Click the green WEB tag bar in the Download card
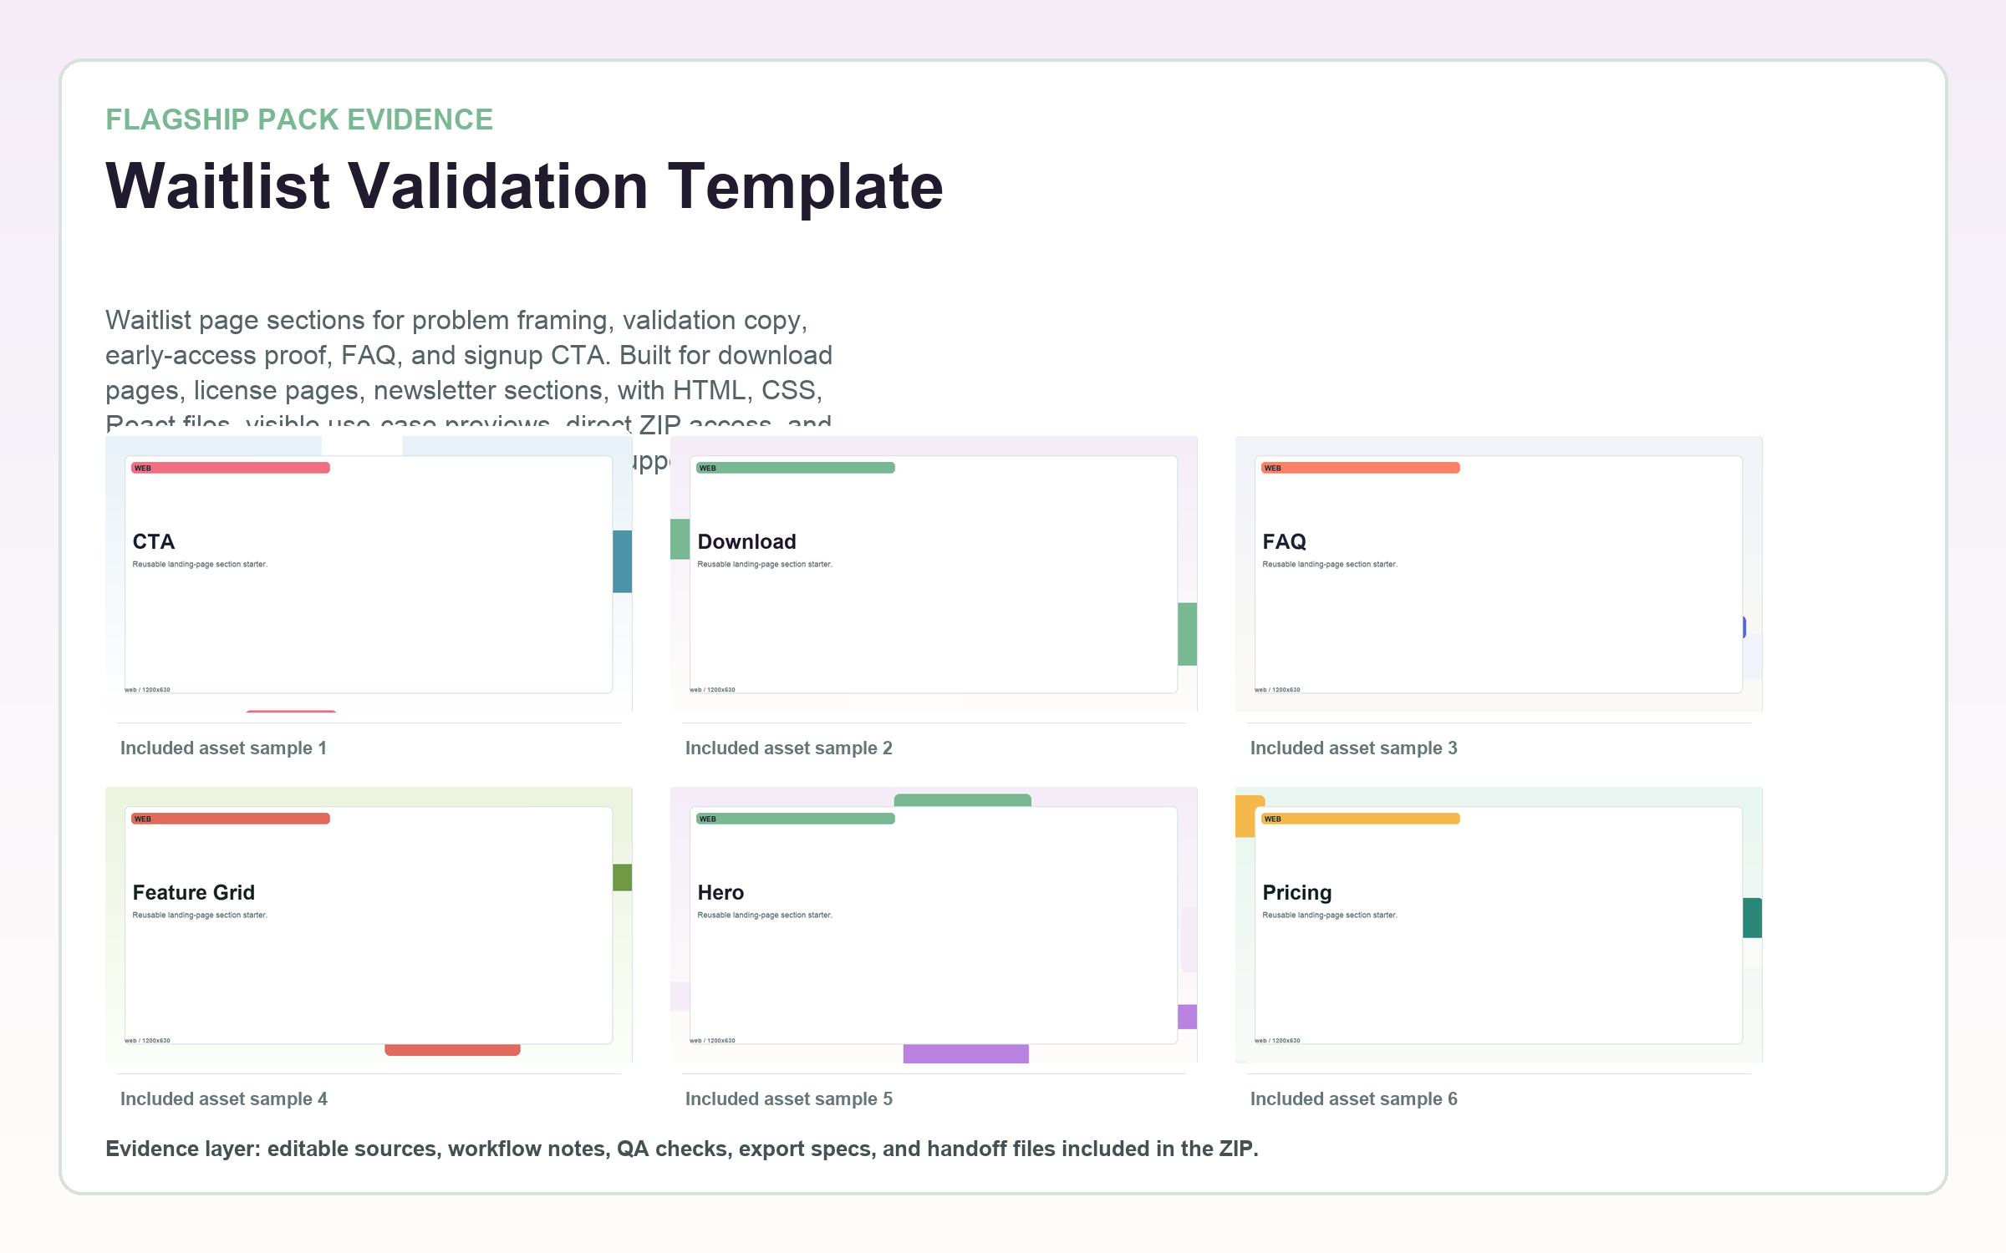Image resolution: width=2006 pixels, height=1253 pixels. (796, 468)
